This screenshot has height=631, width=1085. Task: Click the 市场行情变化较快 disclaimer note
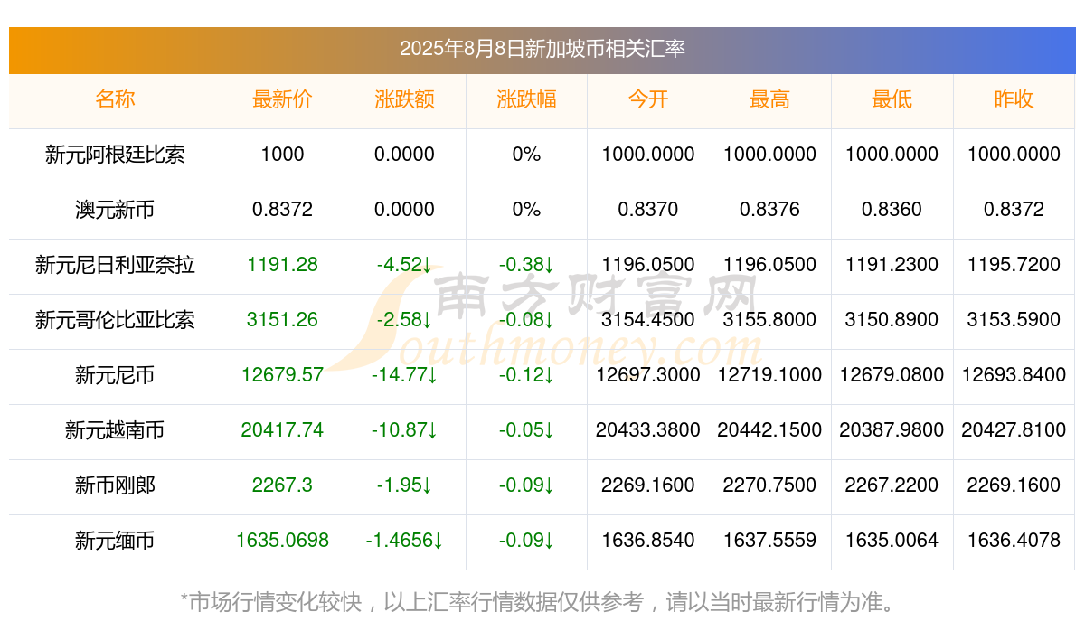coord(542,601)
